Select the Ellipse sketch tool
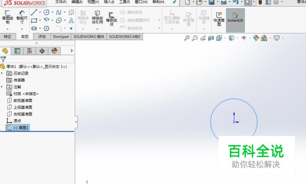The height and width of the screenshot is (184, 306). coord(58,20)
